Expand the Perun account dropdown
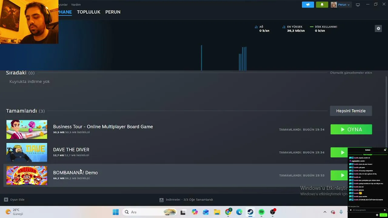Viewport: 388px width, 218px height. [x=344, y=5]
